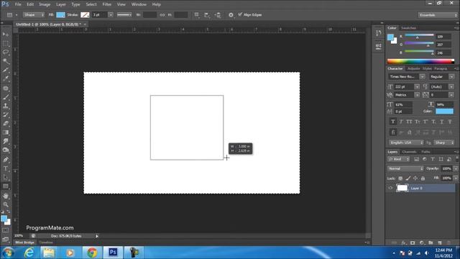Select the Eyedropper tool
The width and height of the screenshot is (460, 259).
pos(6,78)
